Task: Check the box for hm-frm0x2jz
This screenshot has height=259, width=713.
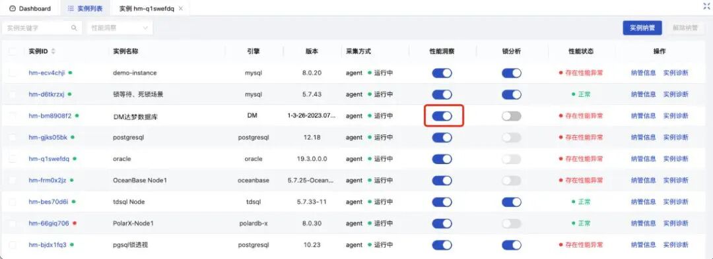Action: [13, 180]
